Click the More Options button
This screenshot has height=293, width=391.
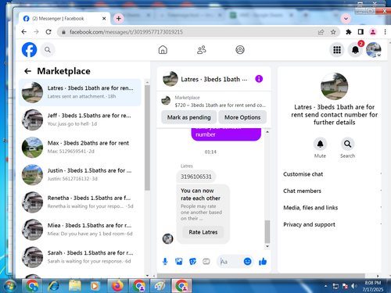pos(242,117)
